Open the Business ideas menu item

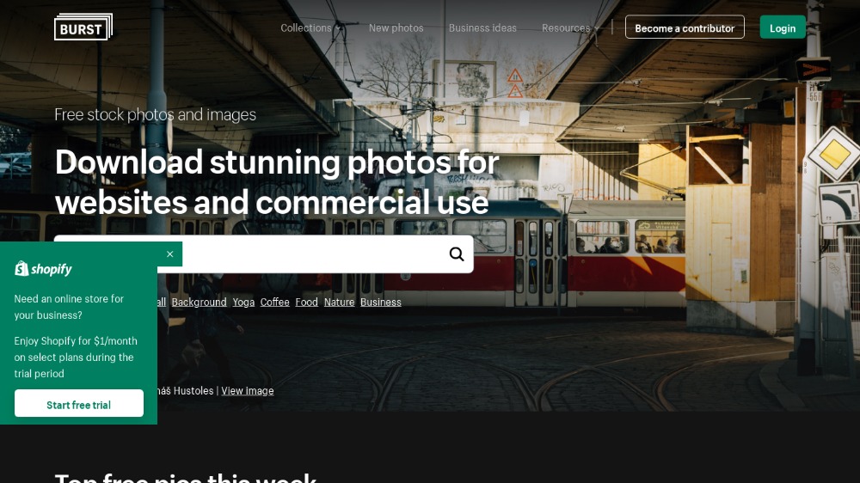coord(482,28)
